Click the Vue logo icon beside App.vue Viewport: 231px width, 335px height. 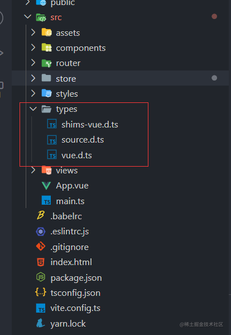click(x=46, y=186)
